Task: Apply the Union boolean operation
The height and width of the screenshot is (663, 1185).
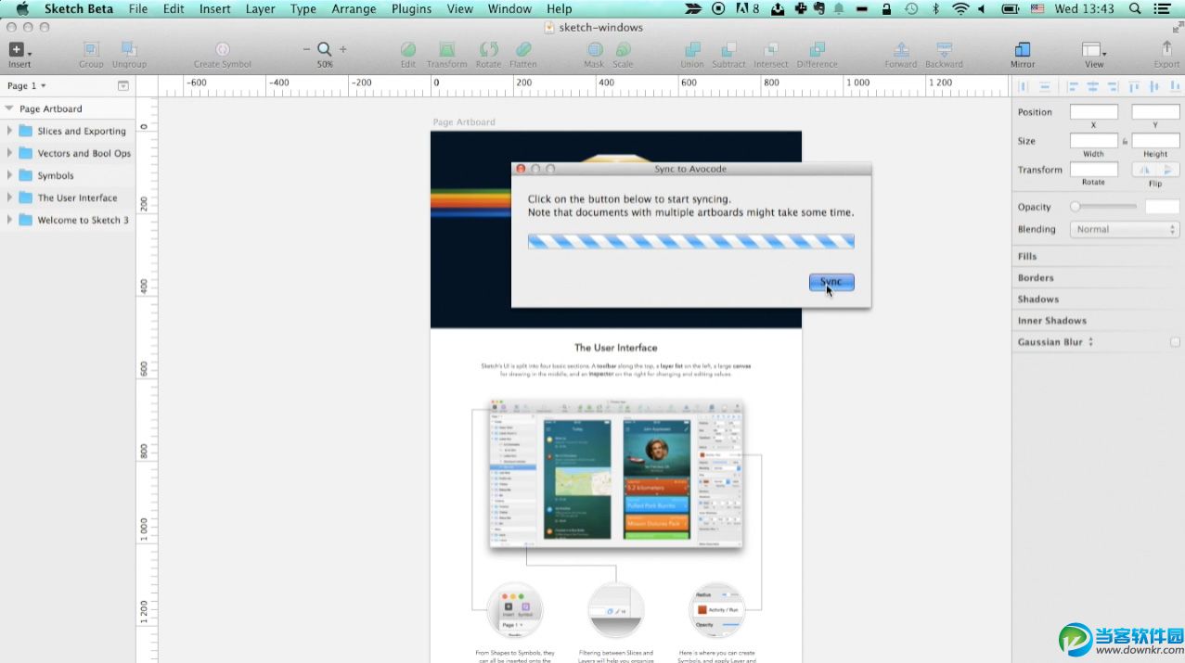Action: (x=692, y=49)
